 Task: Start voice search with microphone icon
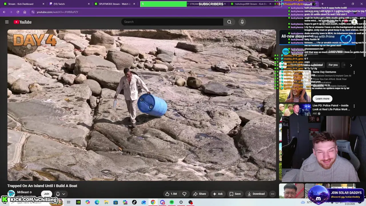pos(242,22)
